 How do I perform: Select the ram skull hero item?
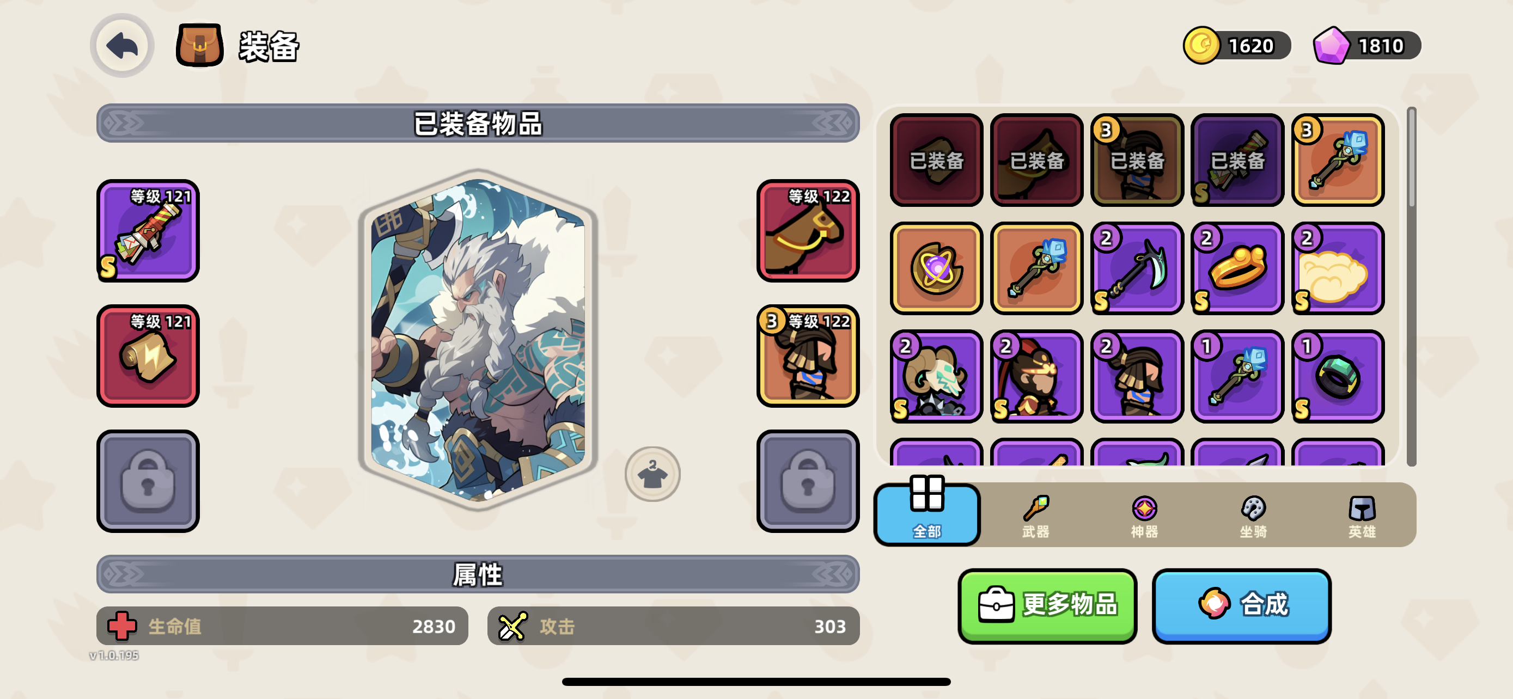click(936, 376)
